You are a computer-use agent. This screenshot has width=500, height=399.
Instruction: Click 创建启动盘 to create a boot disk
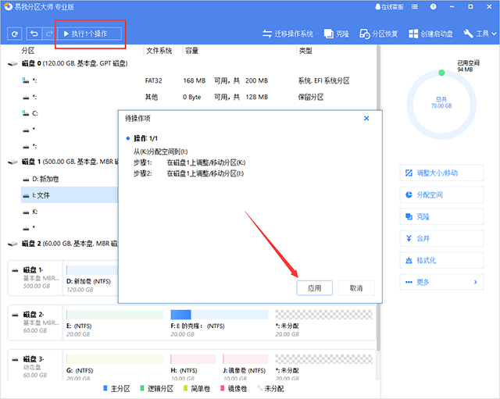[x=432, y=34]
